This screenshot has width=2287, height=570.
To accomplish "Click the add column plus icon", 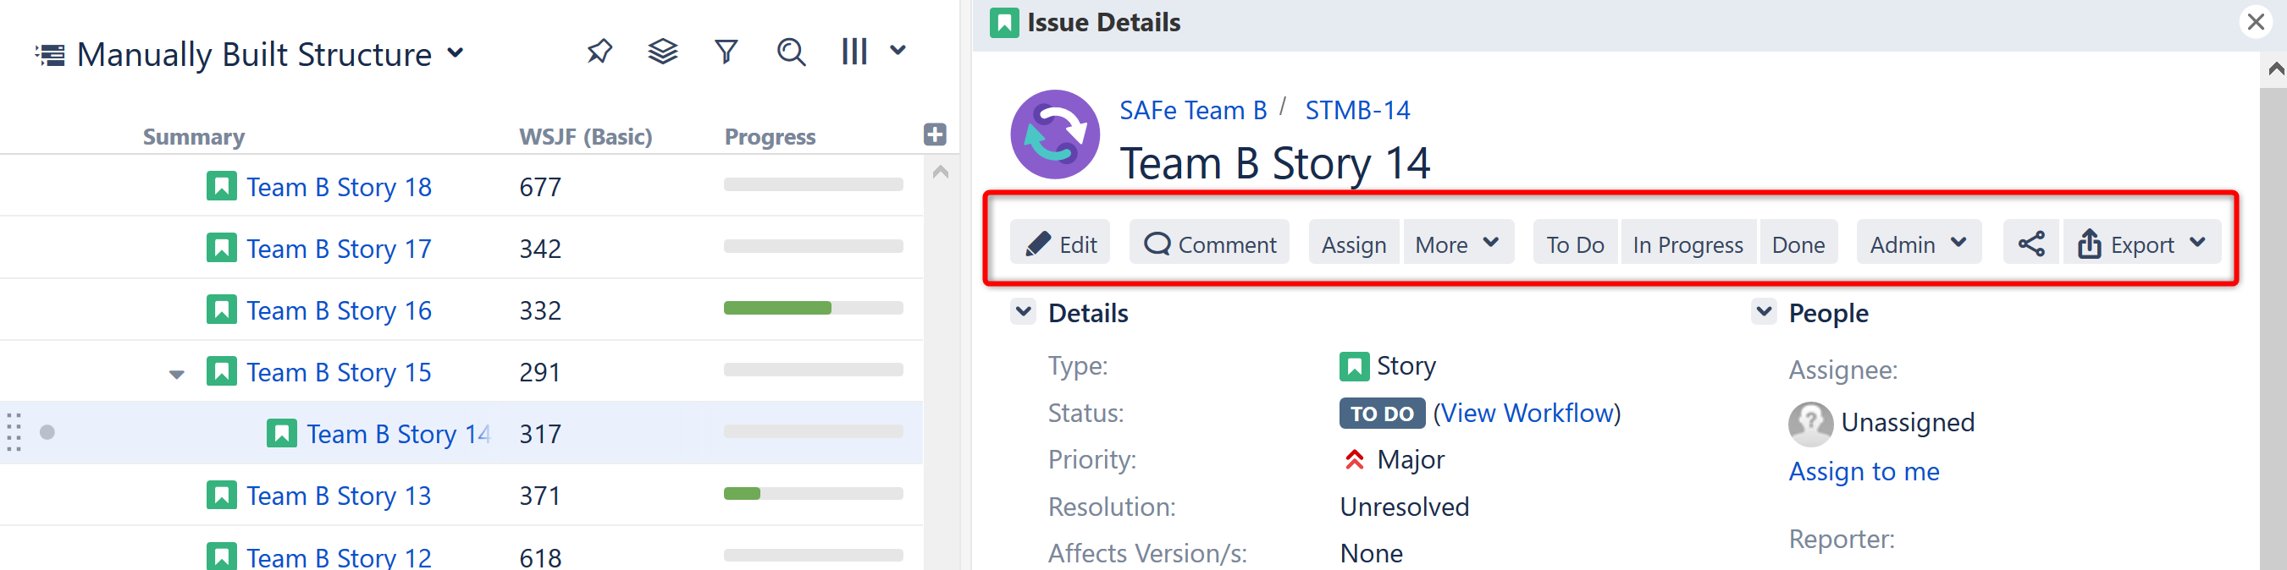I will point(934,134).
